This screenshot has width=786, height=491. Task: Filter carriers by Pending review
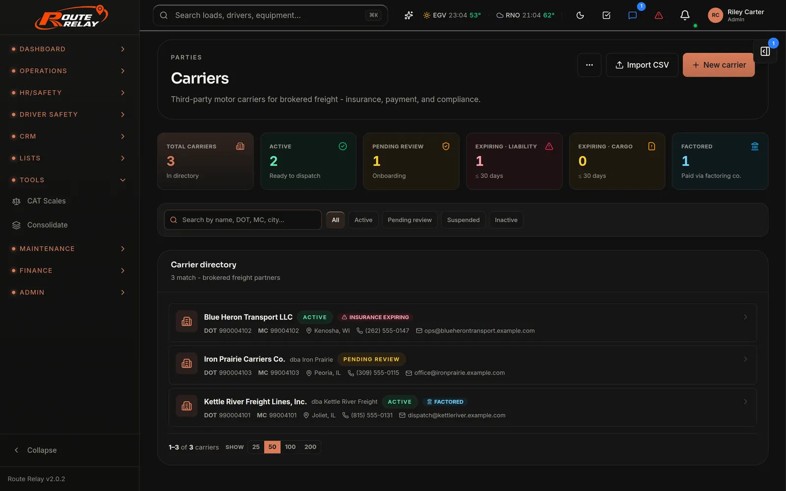410,220
